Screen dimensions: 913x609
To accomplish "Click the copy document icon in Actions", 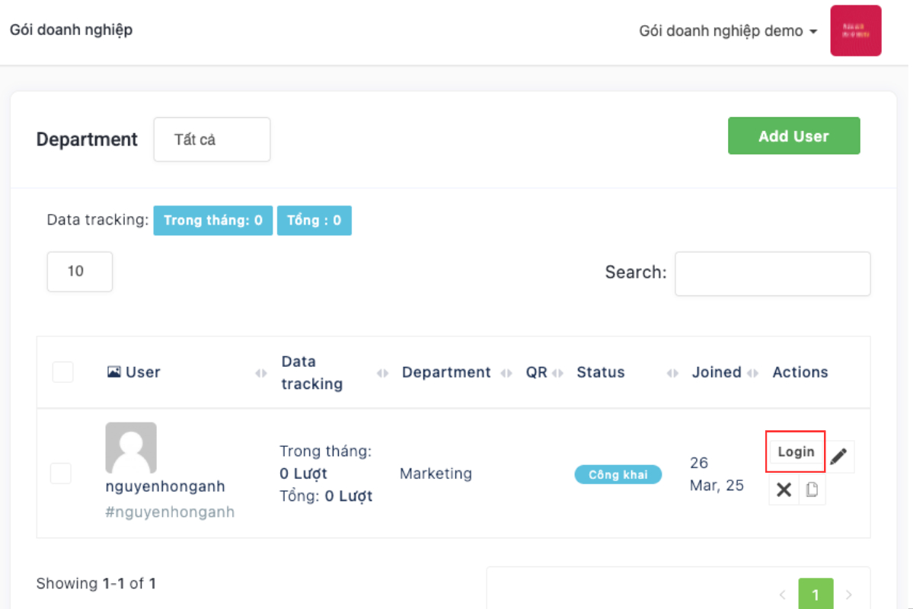I will [812, 490].
